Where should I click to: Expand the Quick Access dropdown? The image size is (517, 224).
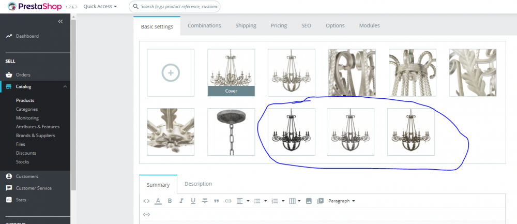click(x=100, y=7)
